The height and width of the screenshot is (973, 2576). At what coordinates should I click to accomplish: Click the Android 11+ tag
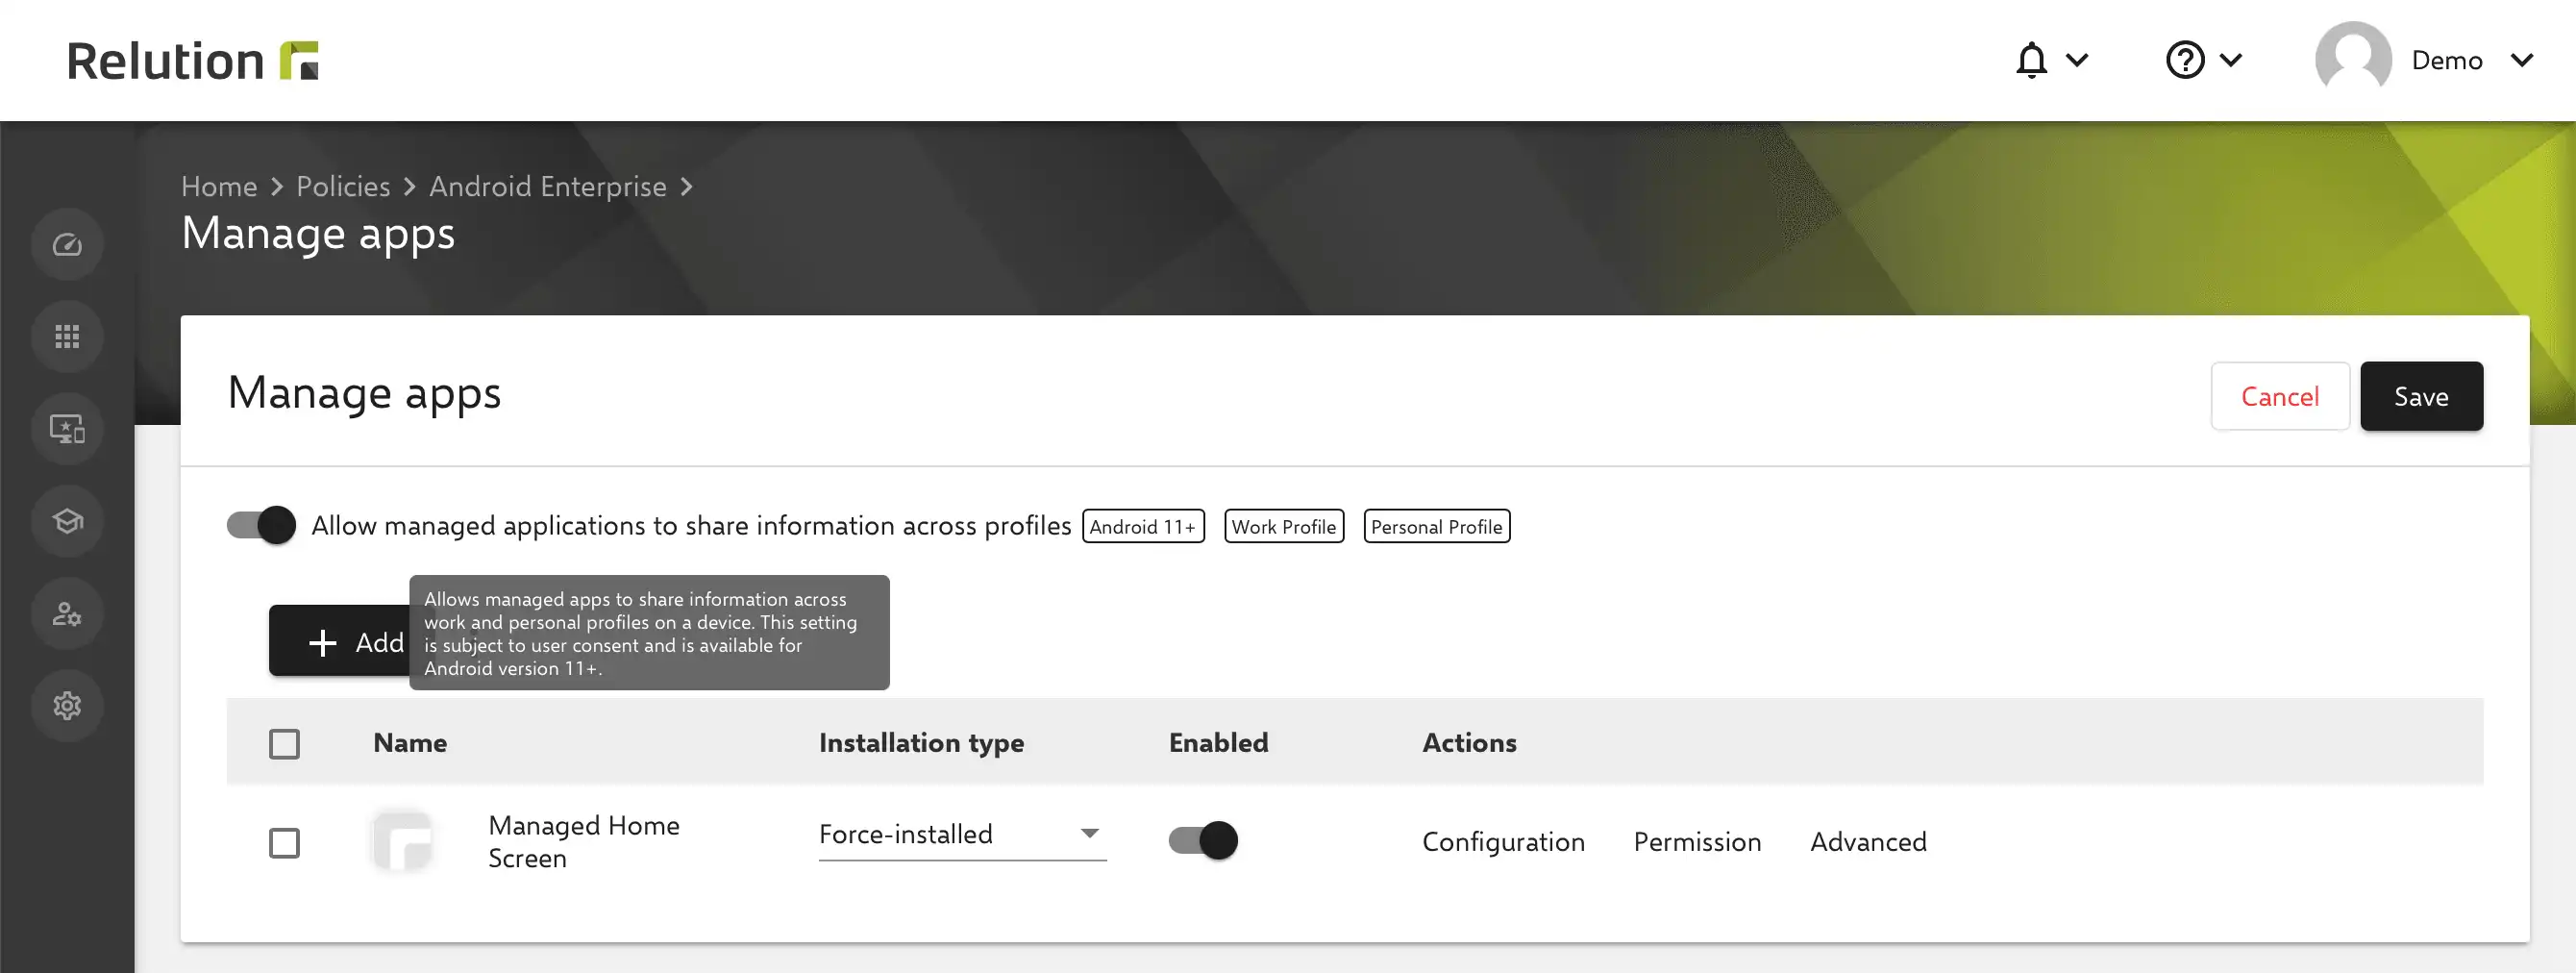tap(1143, 526)
